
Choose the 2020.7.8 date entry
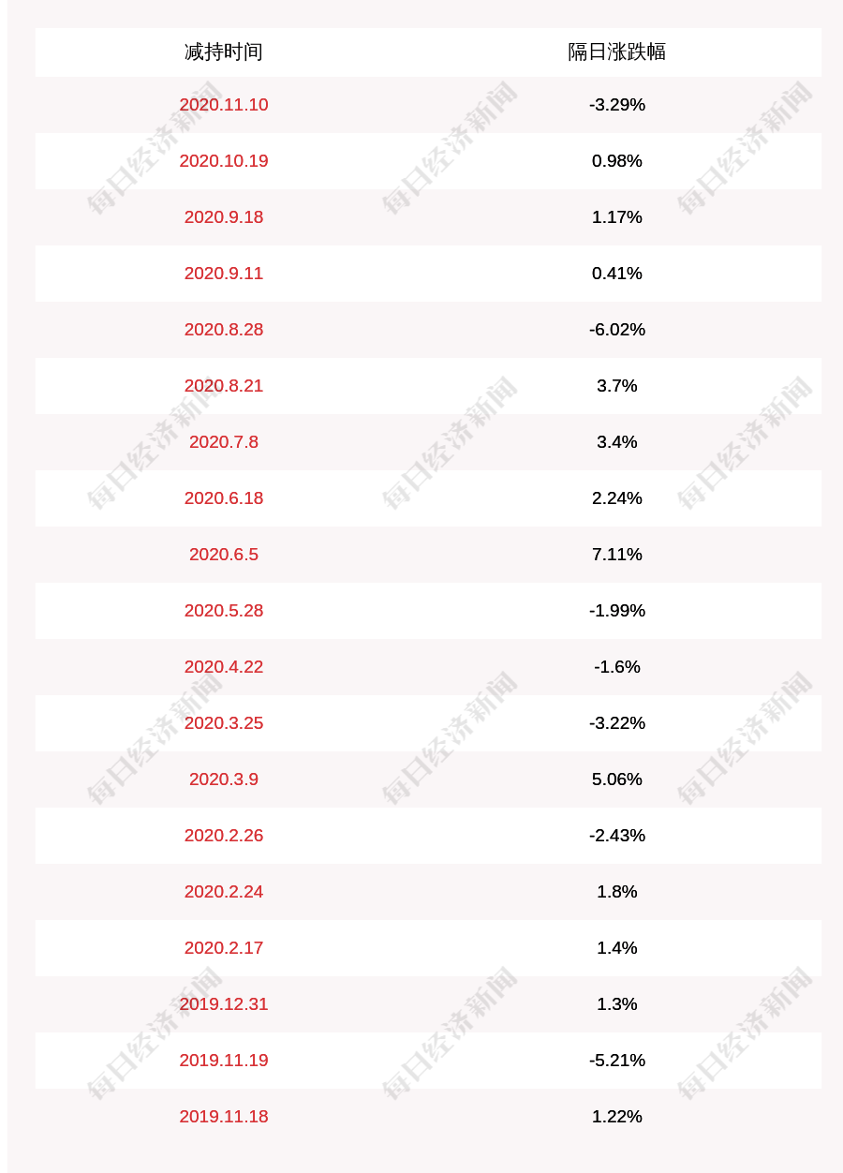[223, 442]
